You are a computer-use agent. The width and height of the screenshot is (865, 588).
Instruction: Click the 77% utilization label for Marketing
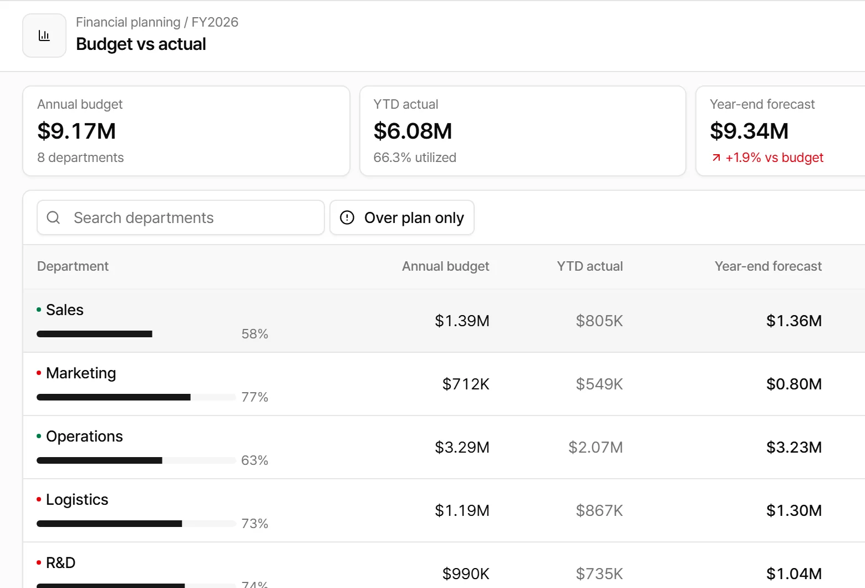(x=255, y=397)
